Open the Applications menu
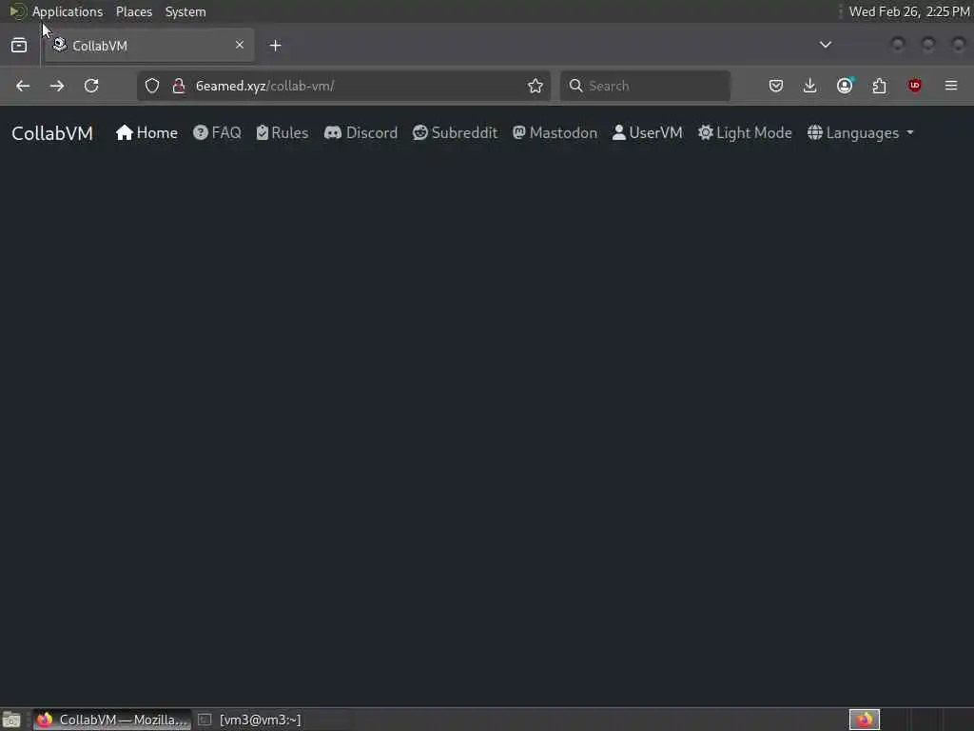 68,11
